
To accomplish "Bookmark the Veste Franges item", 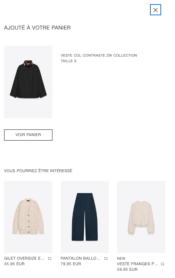I will (162, 264).
